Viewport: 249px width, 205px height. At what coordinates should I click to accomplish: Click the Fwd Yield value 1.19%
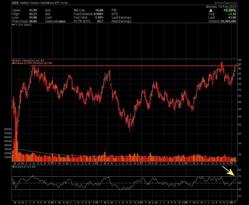99,18
